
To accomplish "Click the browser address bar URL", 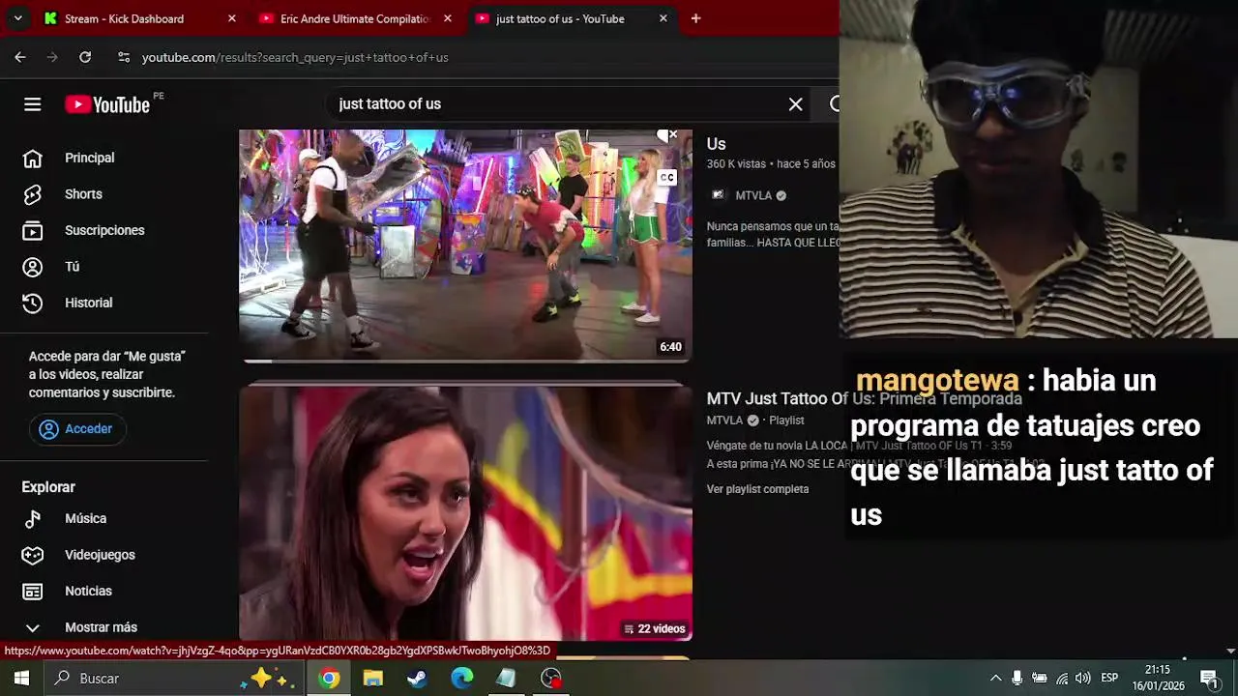I will pyautogui.click(x=295, y=57).
